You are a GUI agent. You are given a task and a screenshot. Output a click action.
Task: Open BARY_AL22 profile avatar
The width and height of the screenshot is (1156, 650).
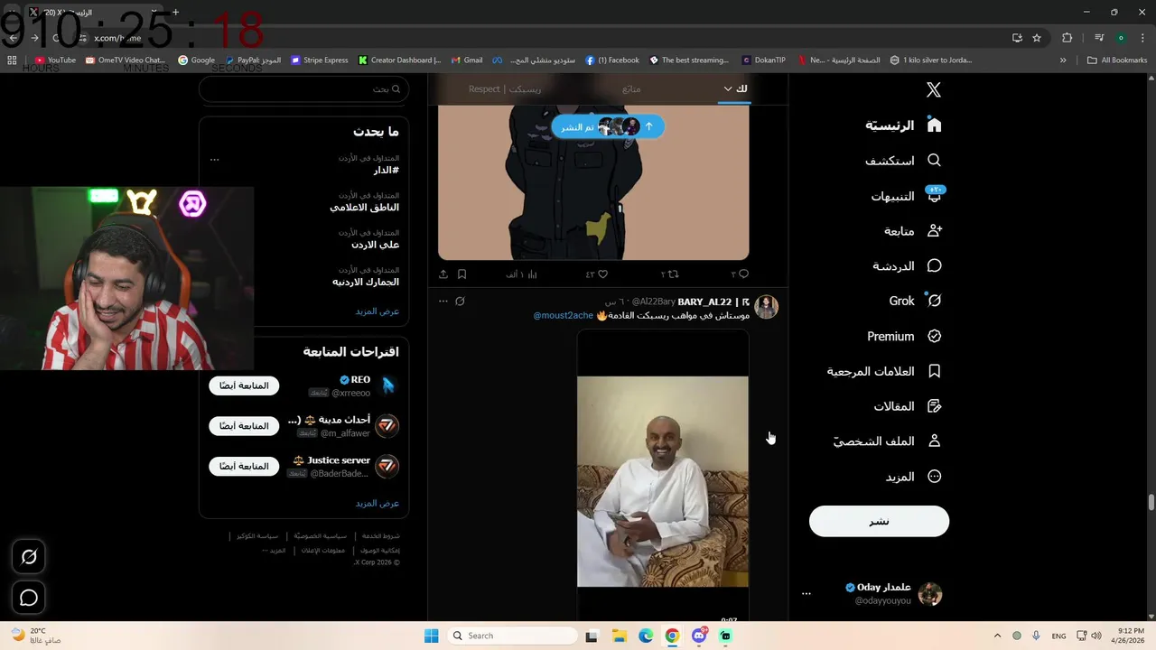pyautogui.click(x=766, y=307)
